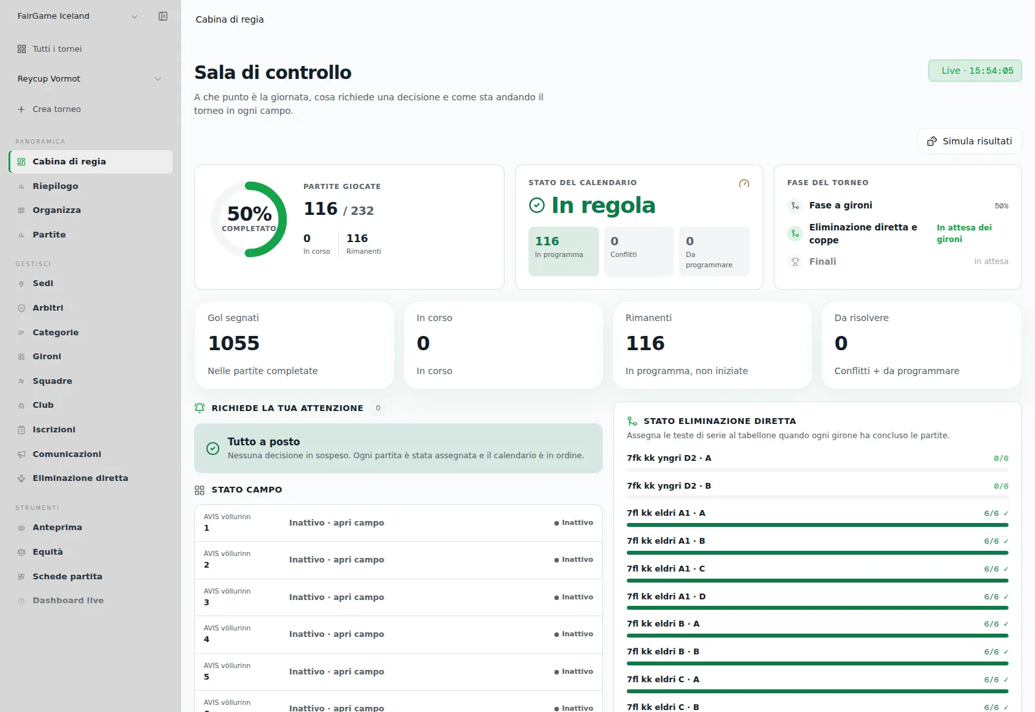This screenshot has width=1035, height=712.
Task: Click the 7fl kk eldri A1 · A progress bar
Action: (x=818, y=525)
